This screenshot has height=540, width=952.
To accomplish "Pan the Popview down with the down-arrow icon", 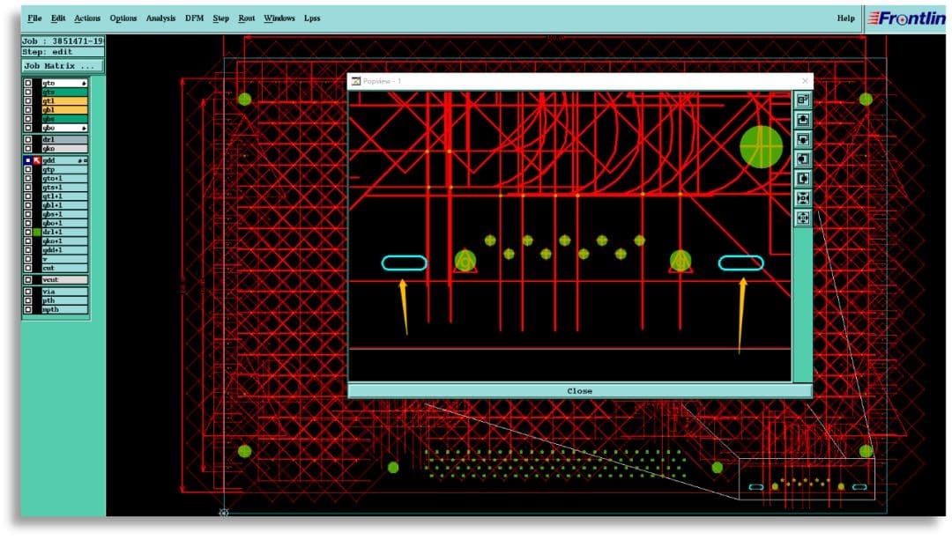I will [803, 139].
